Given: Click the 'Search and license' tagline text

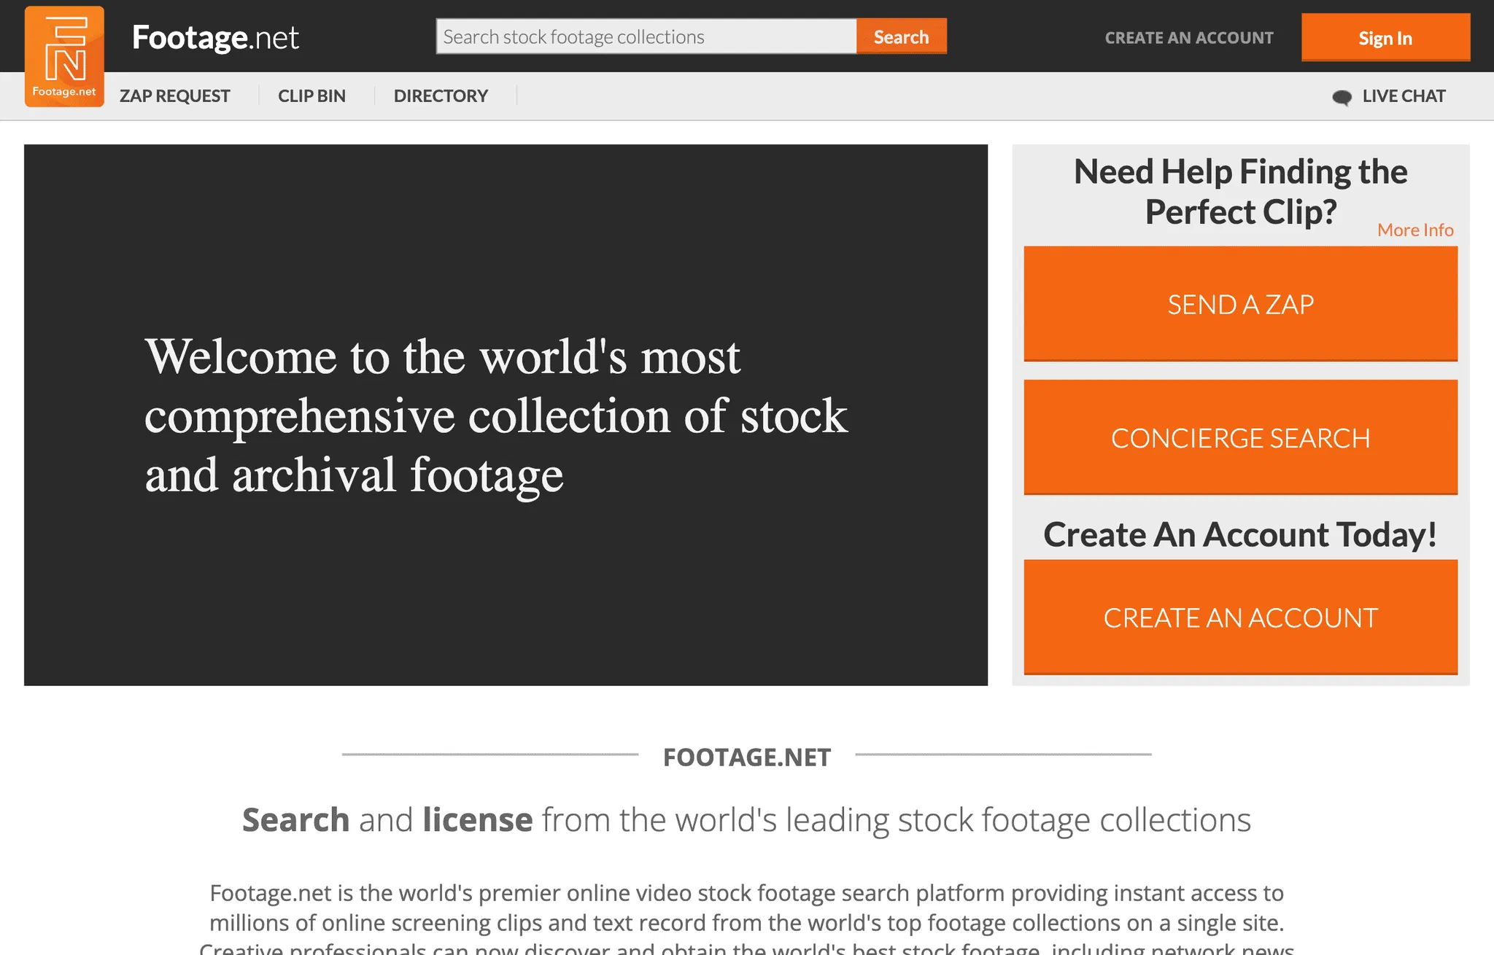Looking at the screenshot, I should (x=746, y=820).
